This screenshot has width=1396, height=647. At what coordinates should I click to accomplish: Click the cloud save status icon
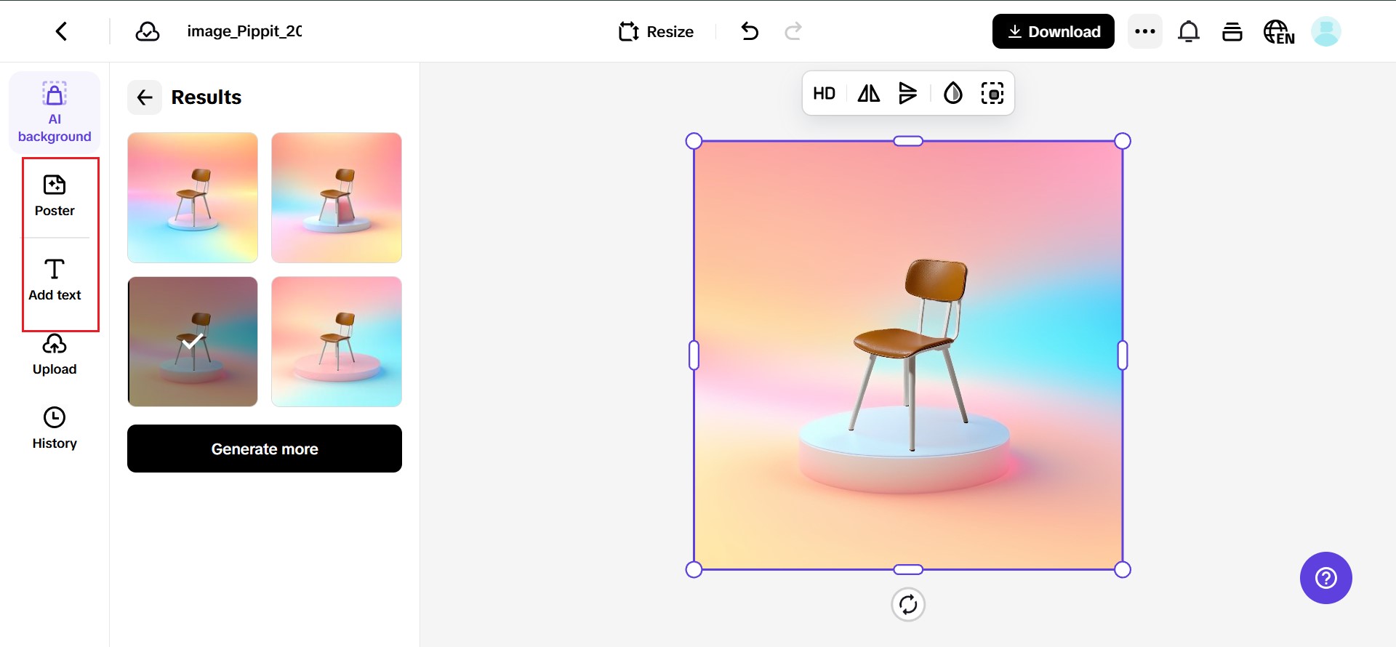148,31
